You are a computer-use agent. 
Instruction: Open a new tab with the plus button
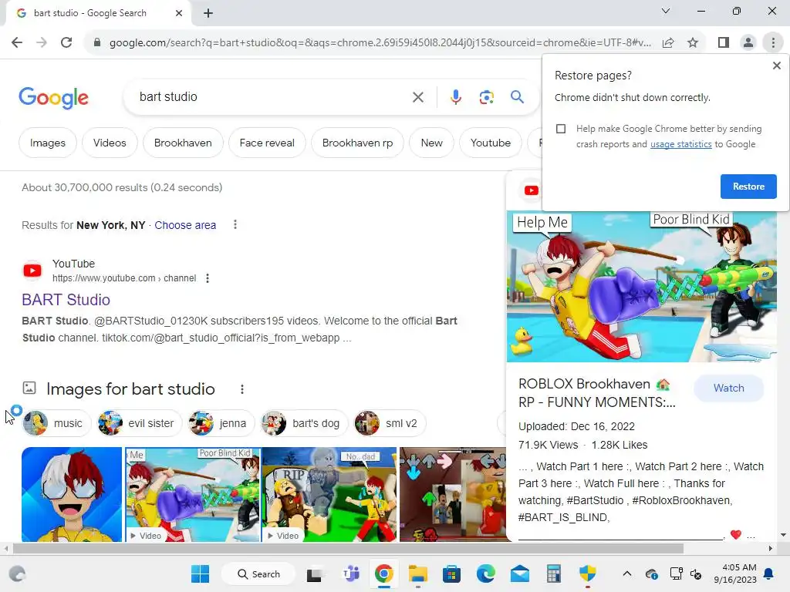coord(208,13)
